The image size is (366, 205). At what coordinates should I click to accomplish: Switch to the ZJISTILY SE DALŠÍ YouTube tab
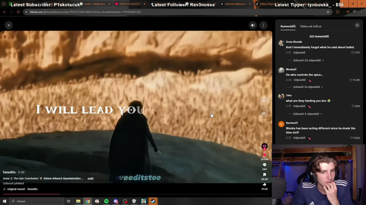(x=130, y=4)
